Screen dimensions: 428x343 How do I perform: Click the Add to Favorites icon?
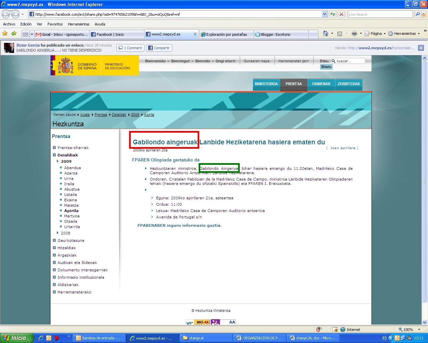[x=14, y=33]
